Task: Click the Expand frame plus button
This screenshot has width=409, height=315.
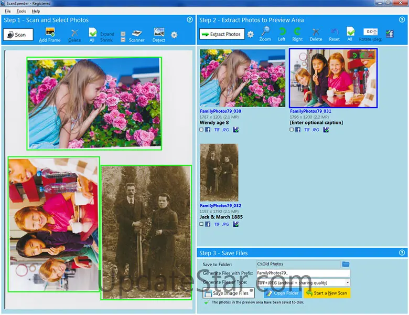Action: click(123, 34)
